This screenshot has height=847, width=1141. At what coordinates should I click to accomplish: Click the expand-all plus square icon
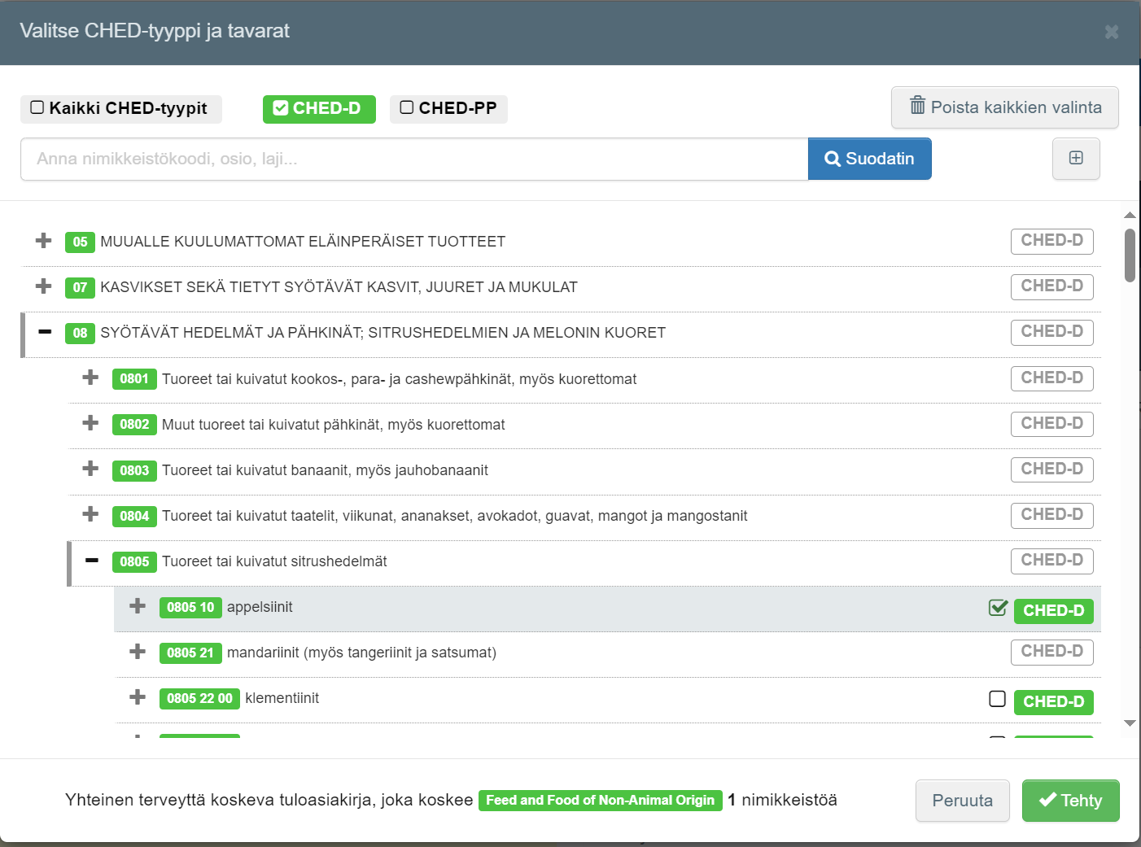[1075, 158]
